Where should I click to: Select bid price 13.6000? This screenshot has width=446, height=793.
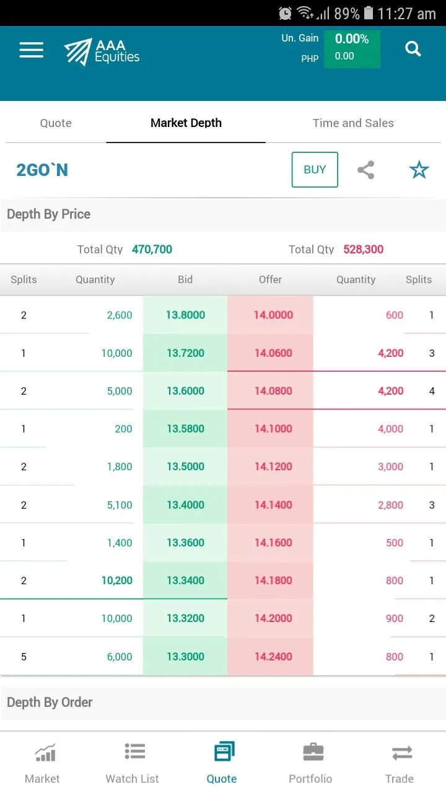pyautogui.click(x=185, y=391)
